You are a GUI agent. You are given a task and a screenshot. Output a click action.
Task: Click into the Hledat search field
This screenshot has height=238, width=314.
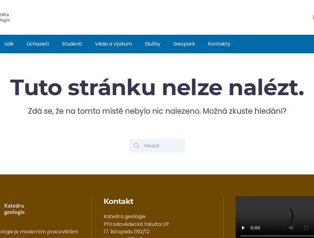point(162,146)
